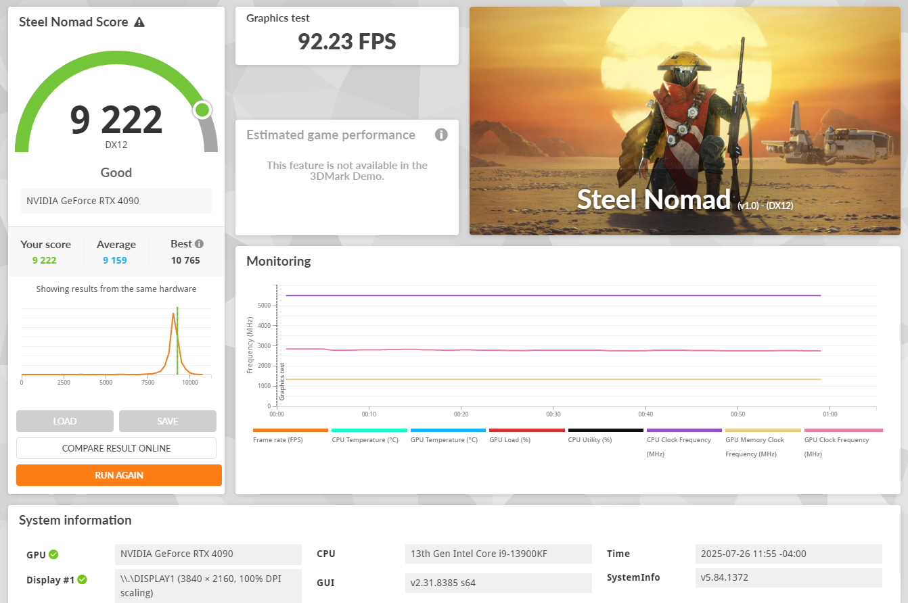Click the NVIDIA GeForce RTX 4090 field under Good
Image resolution: width=908 pixels, height=603 pixels.
coord(116,201)
